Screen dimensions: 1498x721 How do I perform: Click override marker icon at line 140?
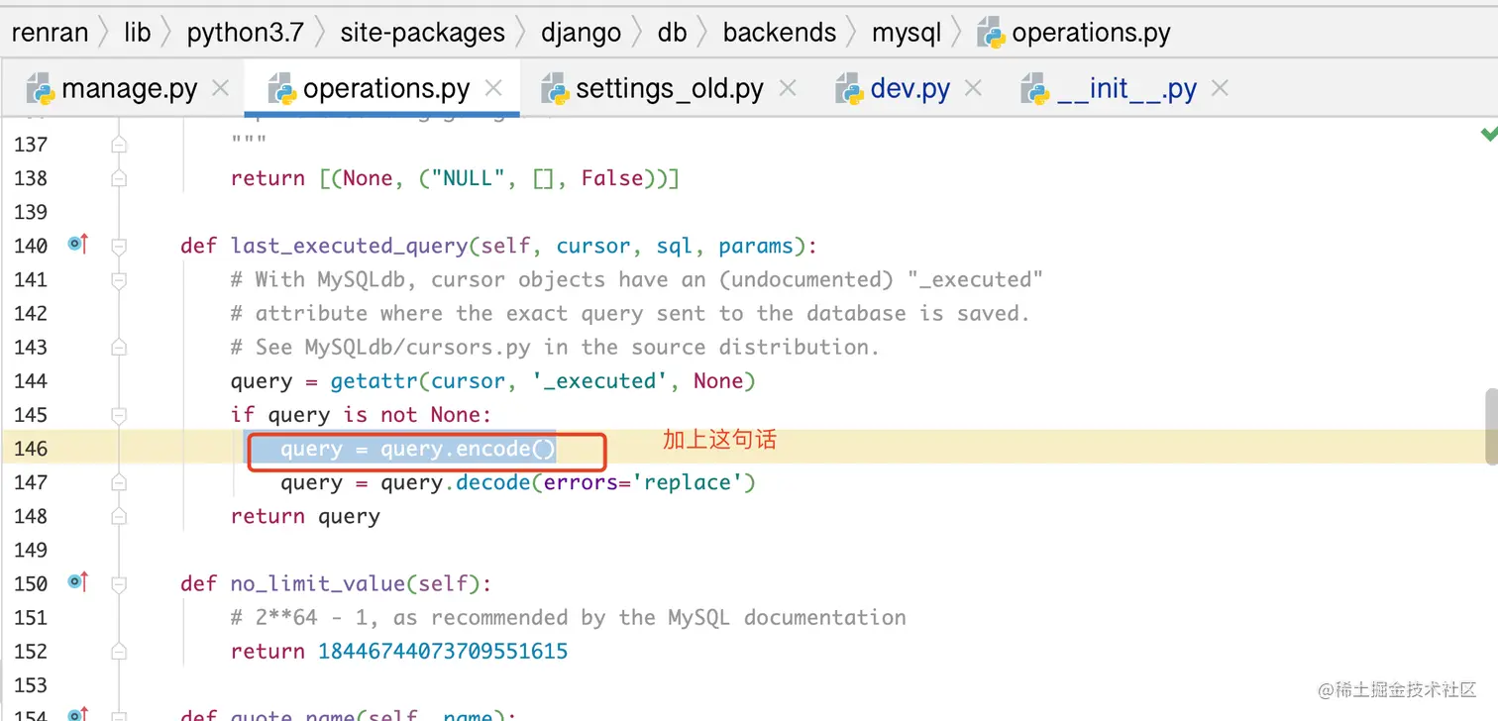(x=78, y=243)
